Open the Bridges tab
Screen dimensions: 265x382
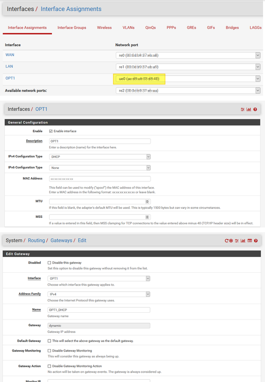(232, 28)
